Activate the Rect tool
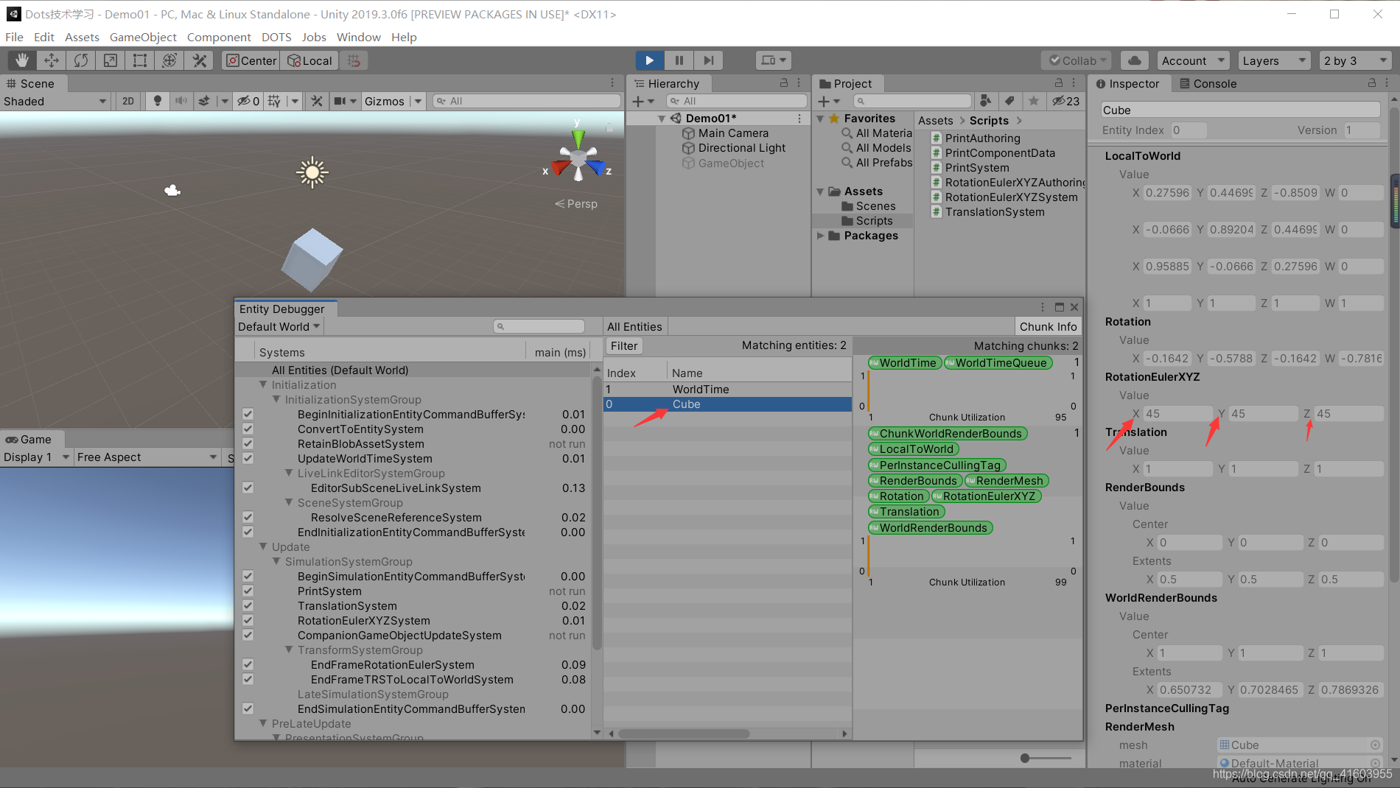1400x788 pixels. 139,60
